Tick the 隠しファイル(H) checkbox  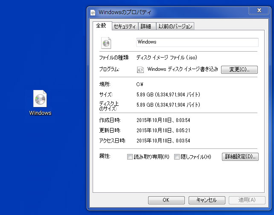[177, 157]
